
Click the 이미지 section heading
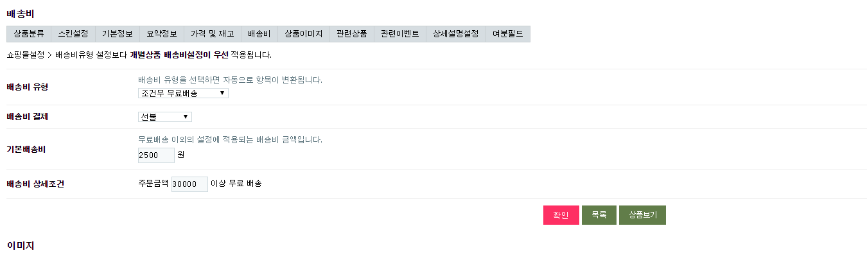click(20, 246)
